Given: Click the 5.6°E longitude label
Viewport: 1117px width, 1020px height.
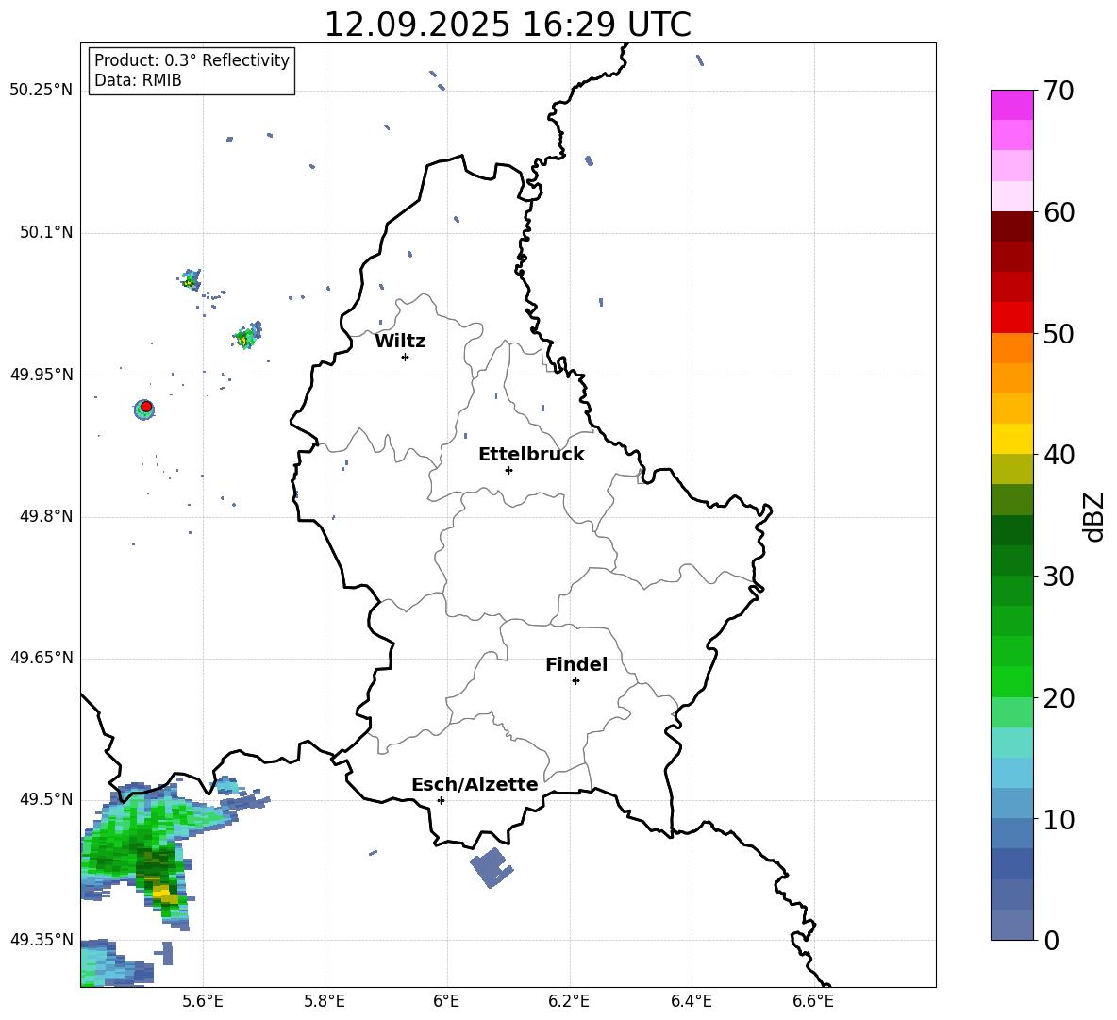Looking at the screenshot, I should coord(203,1001).
